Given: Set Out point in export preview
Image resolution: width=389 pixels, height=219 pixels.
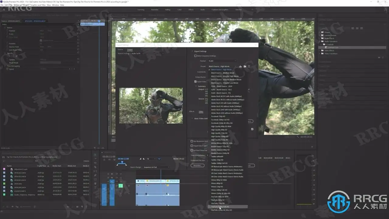Looking at the screenshot, I should pyautogui.click(x=144, y=159).
